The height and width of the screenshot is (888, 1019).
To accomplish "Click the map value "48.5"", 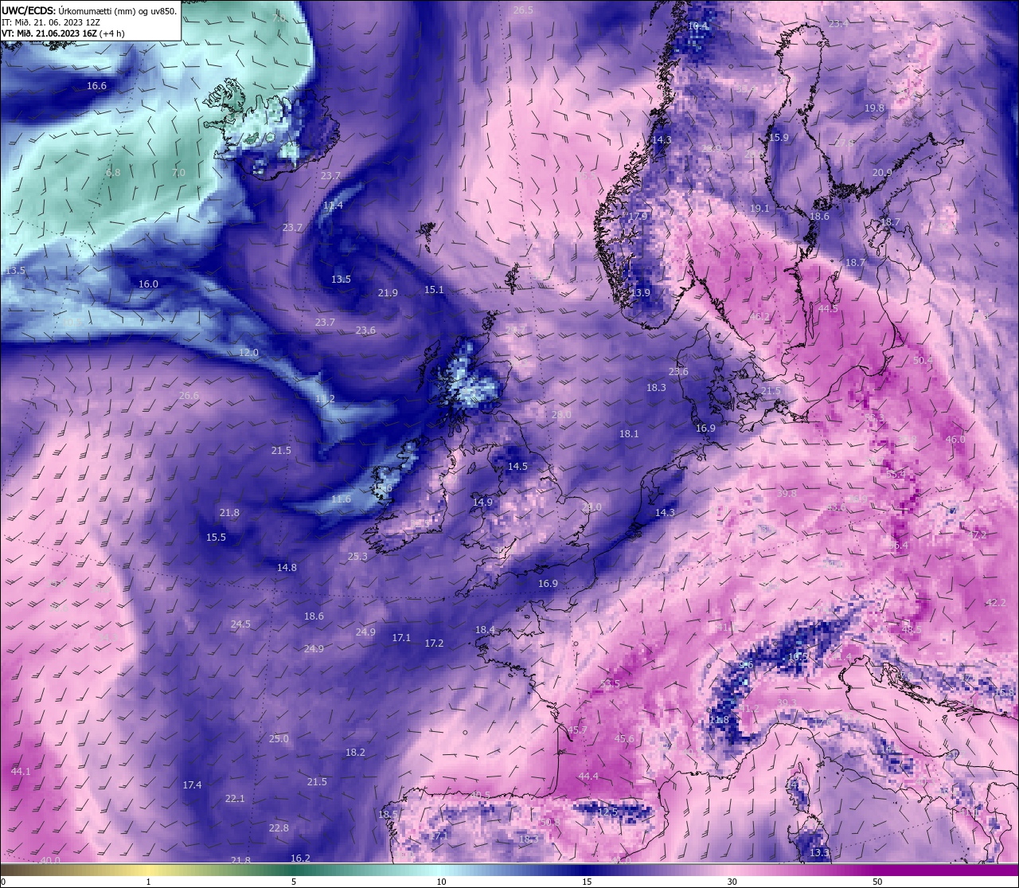I will (x=911, y=629).
